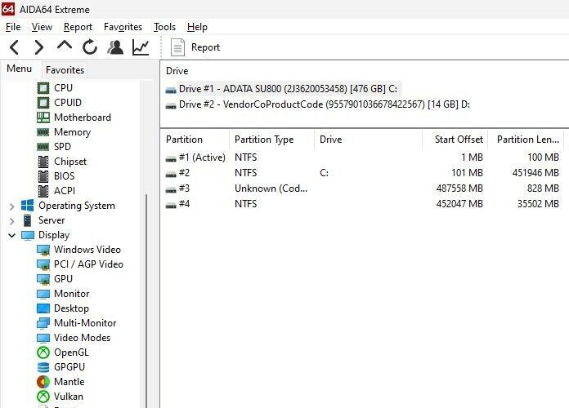This screenshot has width=569, height=408.
Task: Select partition #2 row
Action: (363, 173)
